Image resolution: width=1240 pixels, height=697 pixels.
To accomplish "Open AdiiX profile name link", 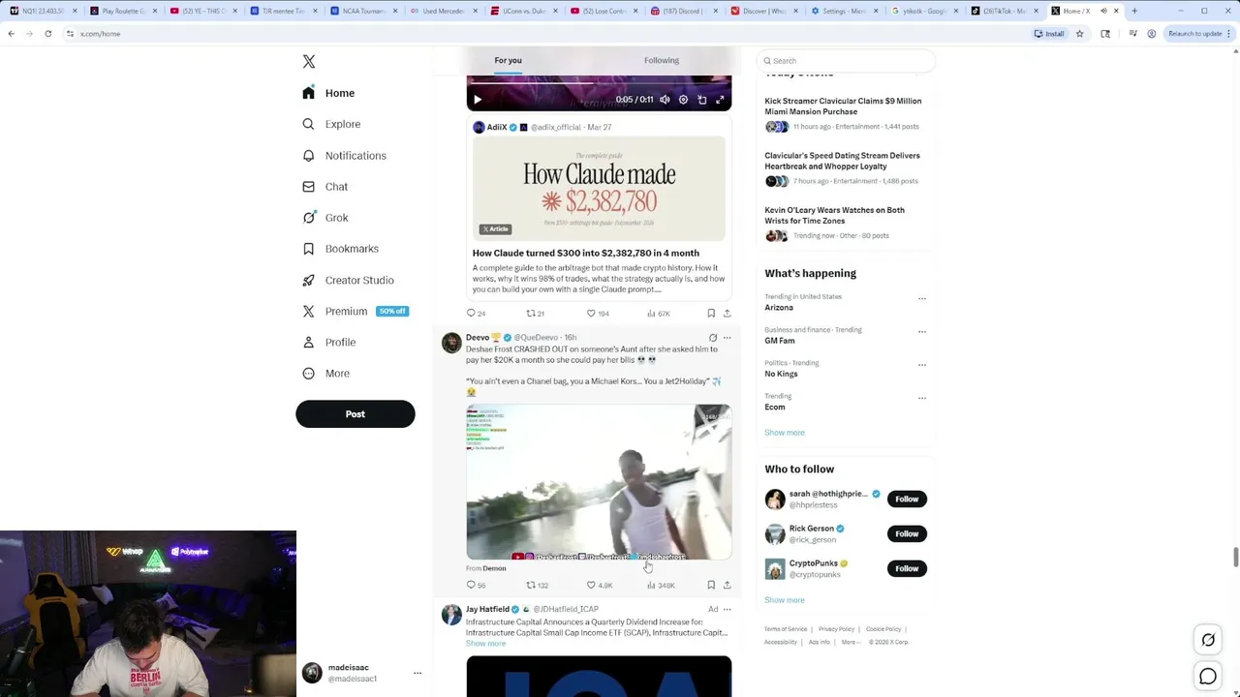I will pyautogui.click(x=496, y=127).
